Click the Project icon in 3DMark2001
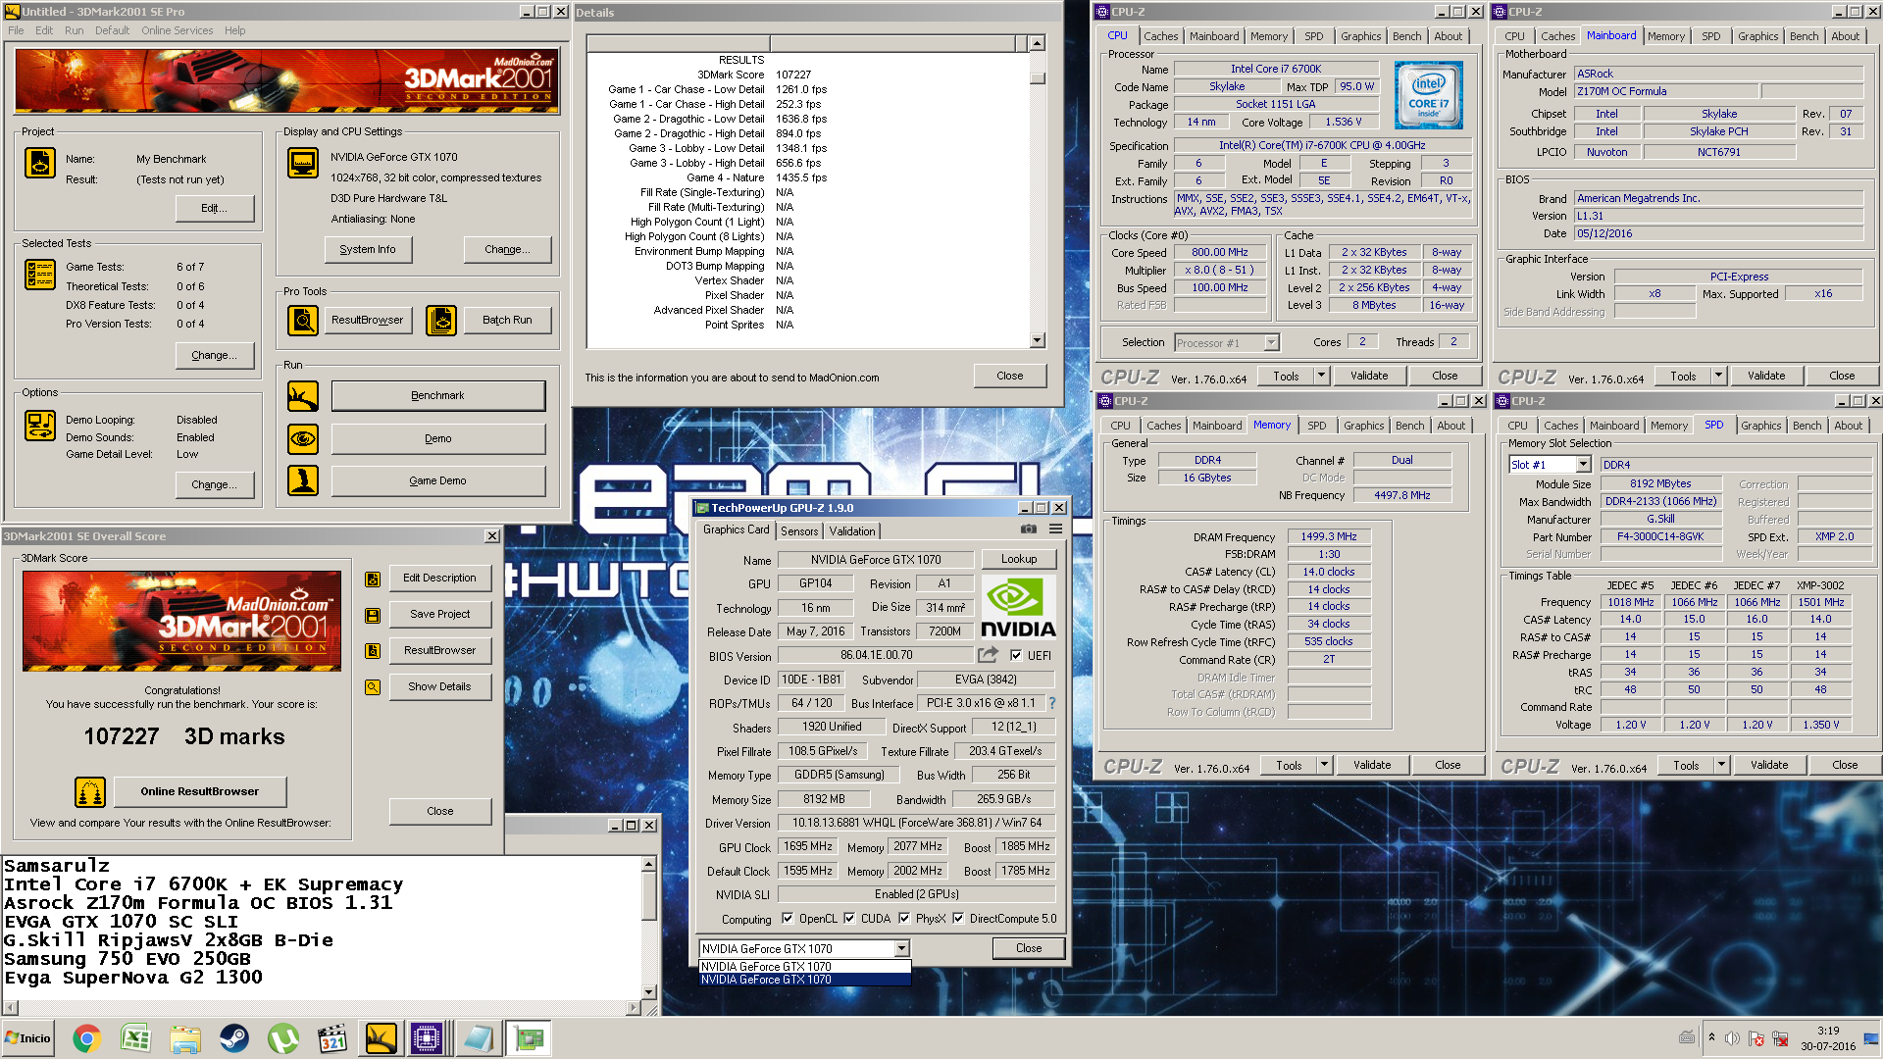The width and height of the screenshot is (1883, 1059). [x=40, y=163]
